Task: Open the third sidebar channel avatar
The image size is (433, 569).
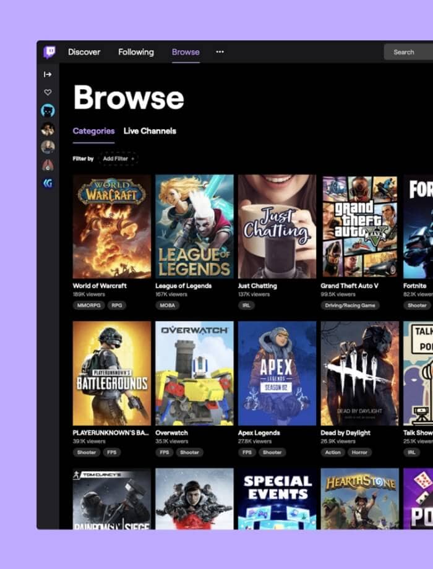Action: pos(48,147)
